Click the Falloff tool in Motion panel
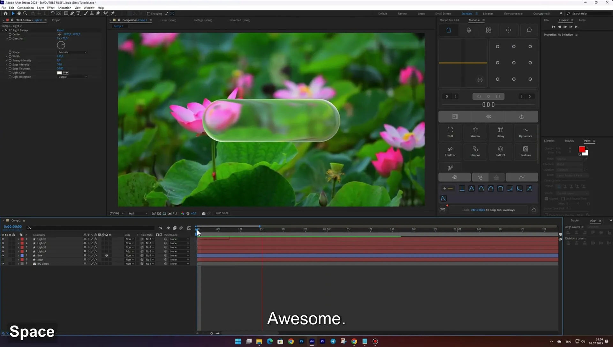 coord(500,151)
